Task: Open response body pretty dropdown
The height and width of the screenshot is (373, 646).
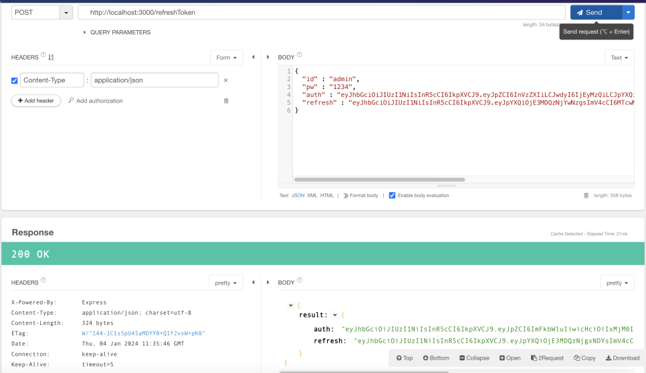Action: pyautogui.click(x=617, y=283)
